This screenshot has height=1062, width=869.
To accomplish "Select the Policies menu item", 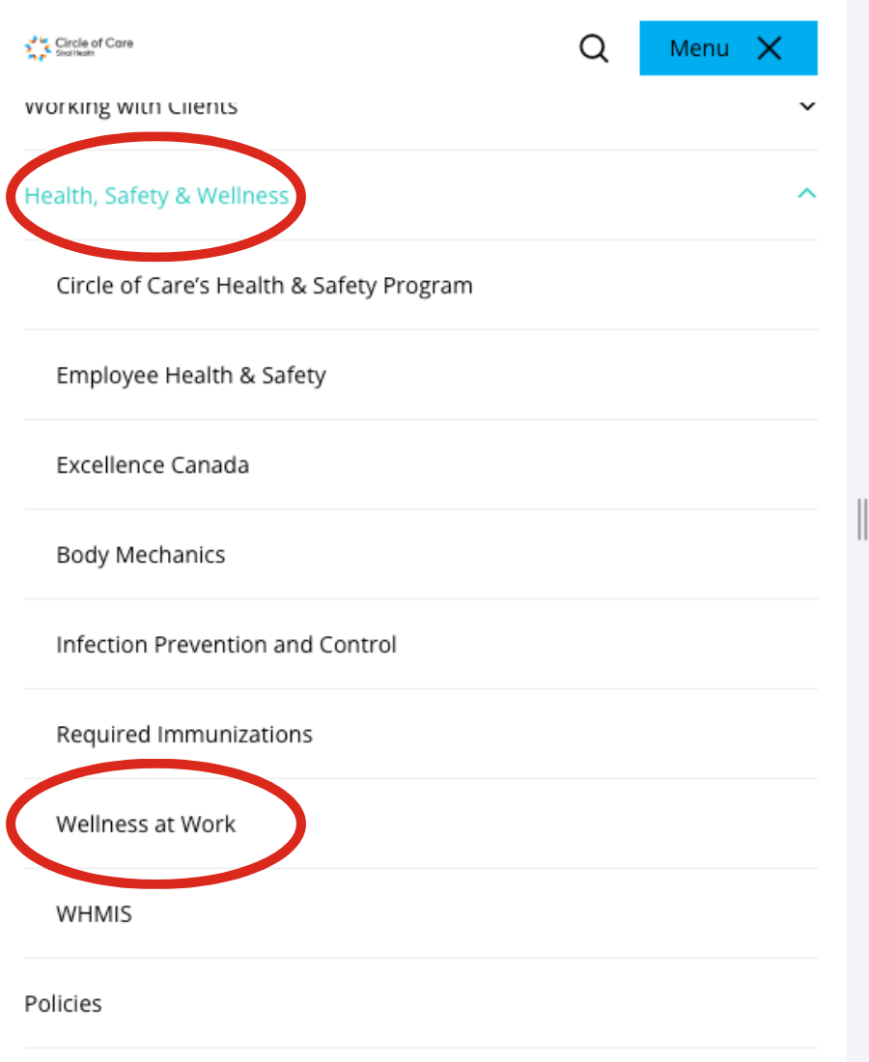I will click(63, 1004).
